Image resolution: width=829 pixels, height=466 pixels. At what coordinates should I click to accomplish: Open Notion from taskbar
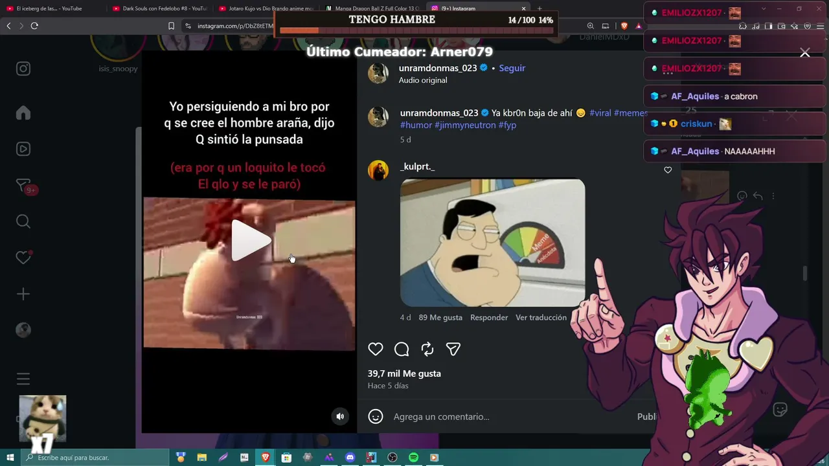coord(244,458)
